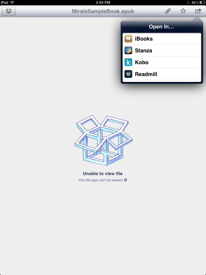Tap the Stanza books icon

[128, 50]
